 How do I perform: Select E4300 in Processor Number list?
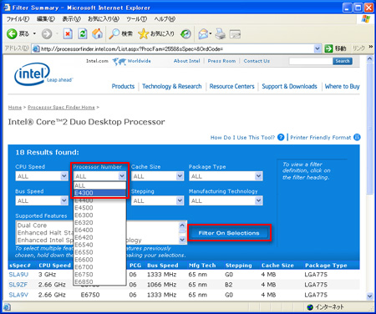(100, 193)
